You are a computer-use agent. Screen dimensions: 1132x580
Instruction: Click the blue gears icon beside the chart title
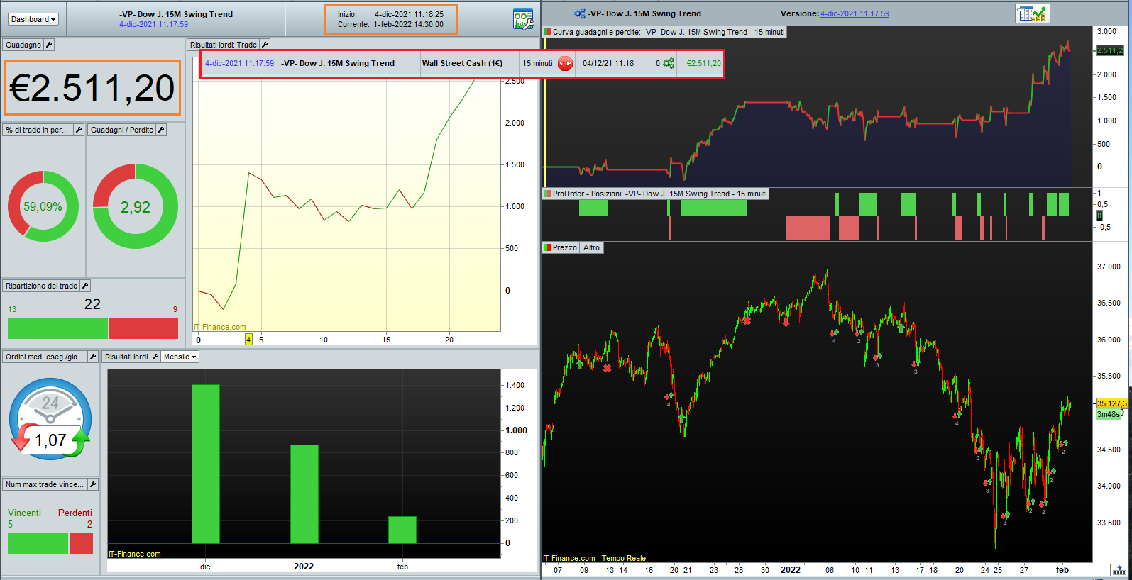[x=580, y=13]
